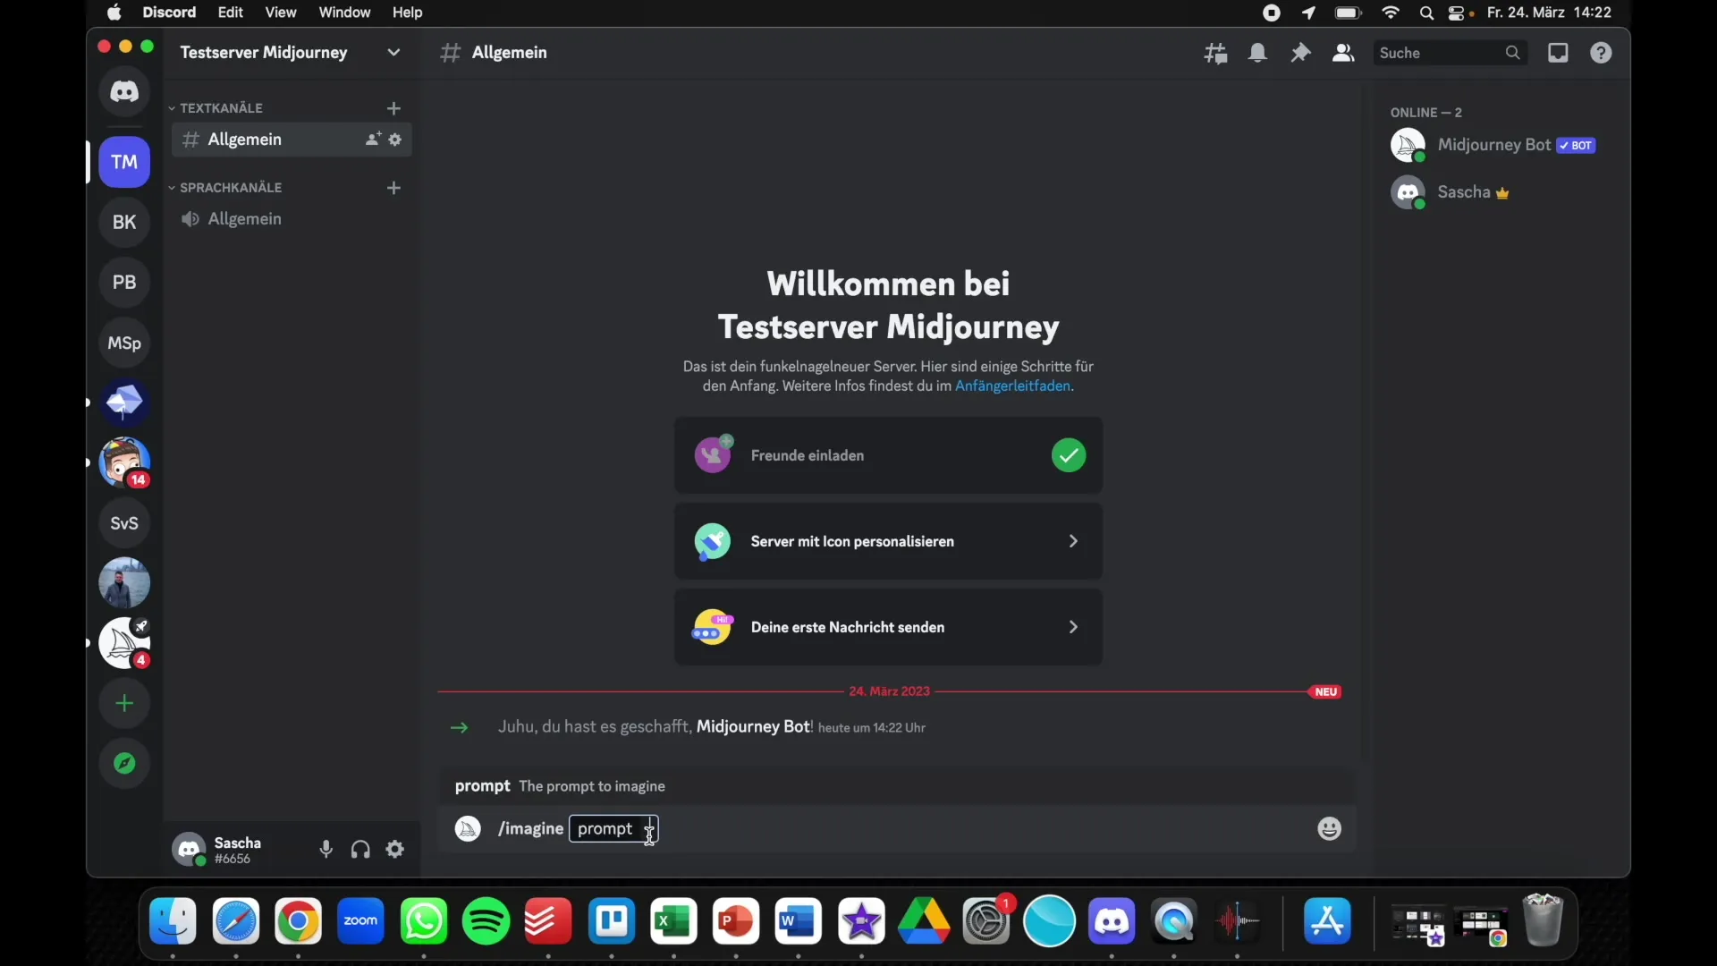This screenshot has width=1717, height=966.
Task: Open the emoji picker
Action: (x=1330, y=829)
